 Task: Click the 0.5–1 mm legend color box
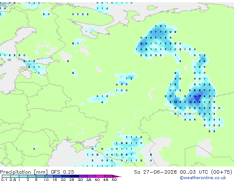(x=15, y=176)
